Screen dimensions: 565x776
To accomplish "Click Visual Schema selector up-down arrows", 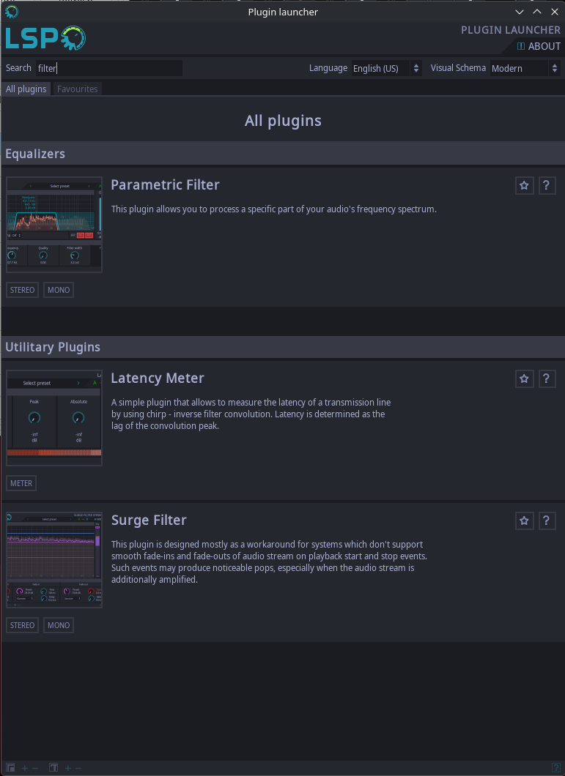I will pyautogui.click(x=555, y=68).
